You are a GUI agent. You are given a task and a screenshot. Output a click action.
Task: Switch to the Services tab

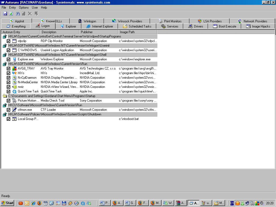170,26
